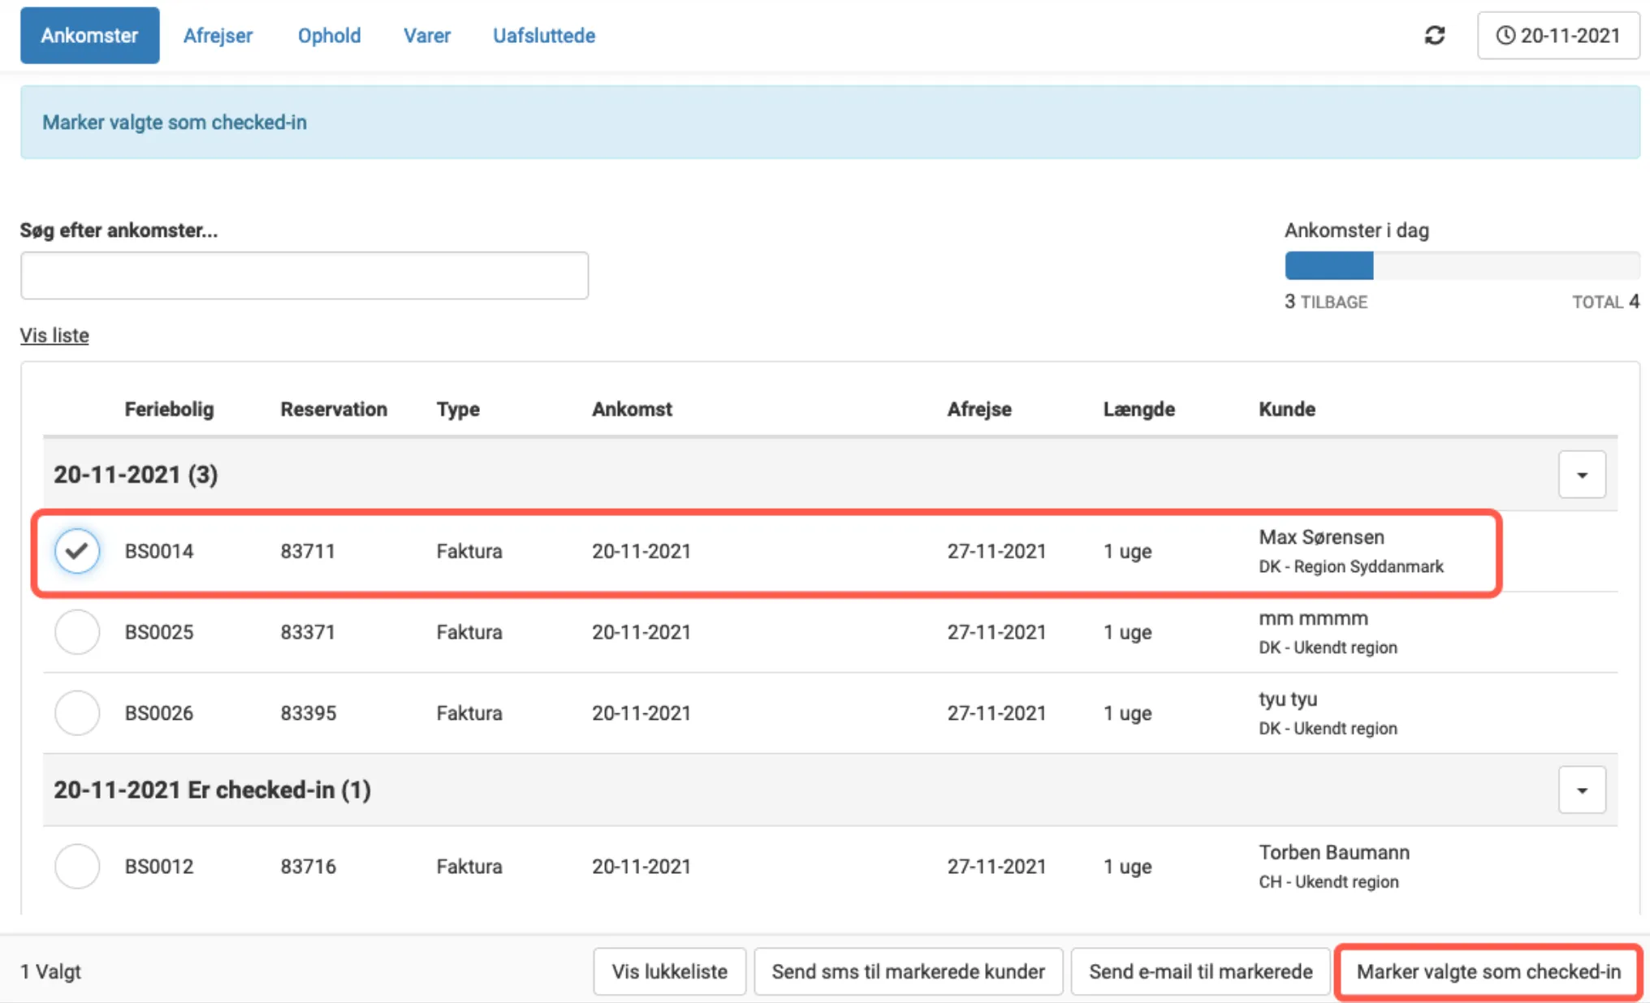Open dropdown for 20-11-2021 (3) group
The height and width of the screenshot is (1003, 1650).
click(1581, 475)
